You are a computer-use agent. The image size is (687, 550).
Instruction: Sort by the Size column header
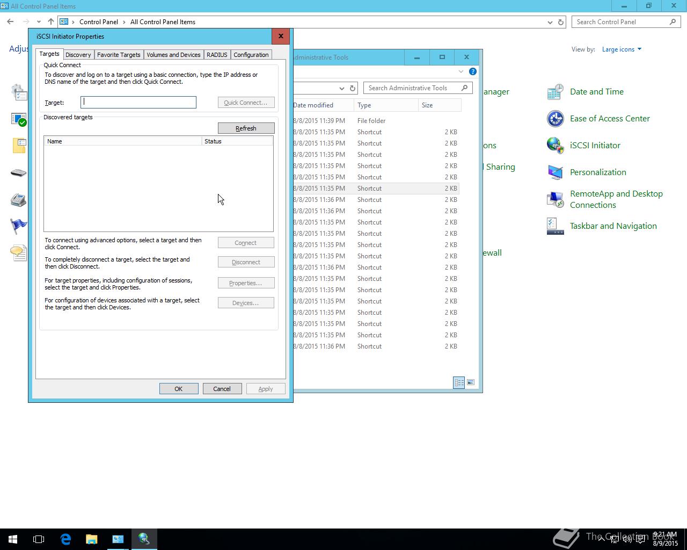click(x=440, y=105)
